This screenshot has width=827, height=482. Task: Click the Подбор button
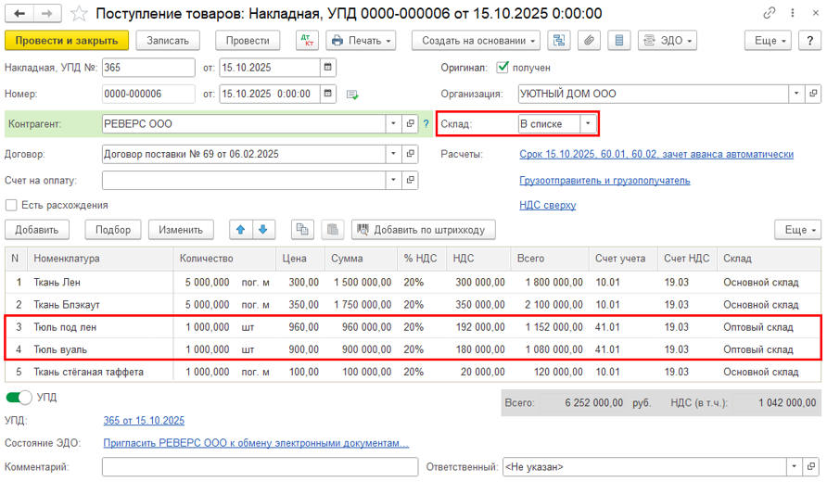[x=113, y=229]
